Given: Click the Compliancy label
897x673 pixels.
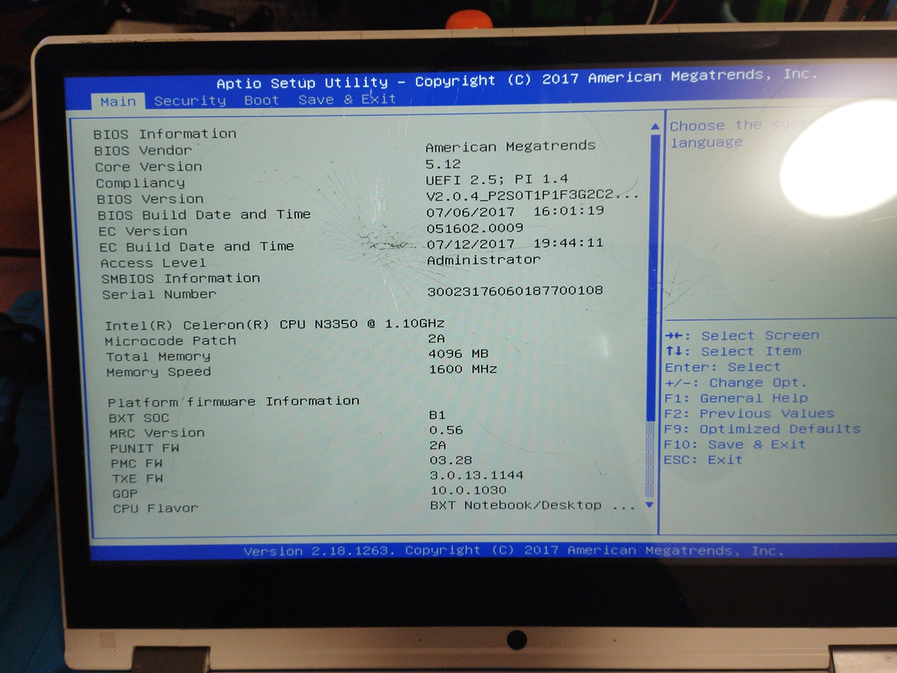Looking at the screenshot, I should coord(140,183).
